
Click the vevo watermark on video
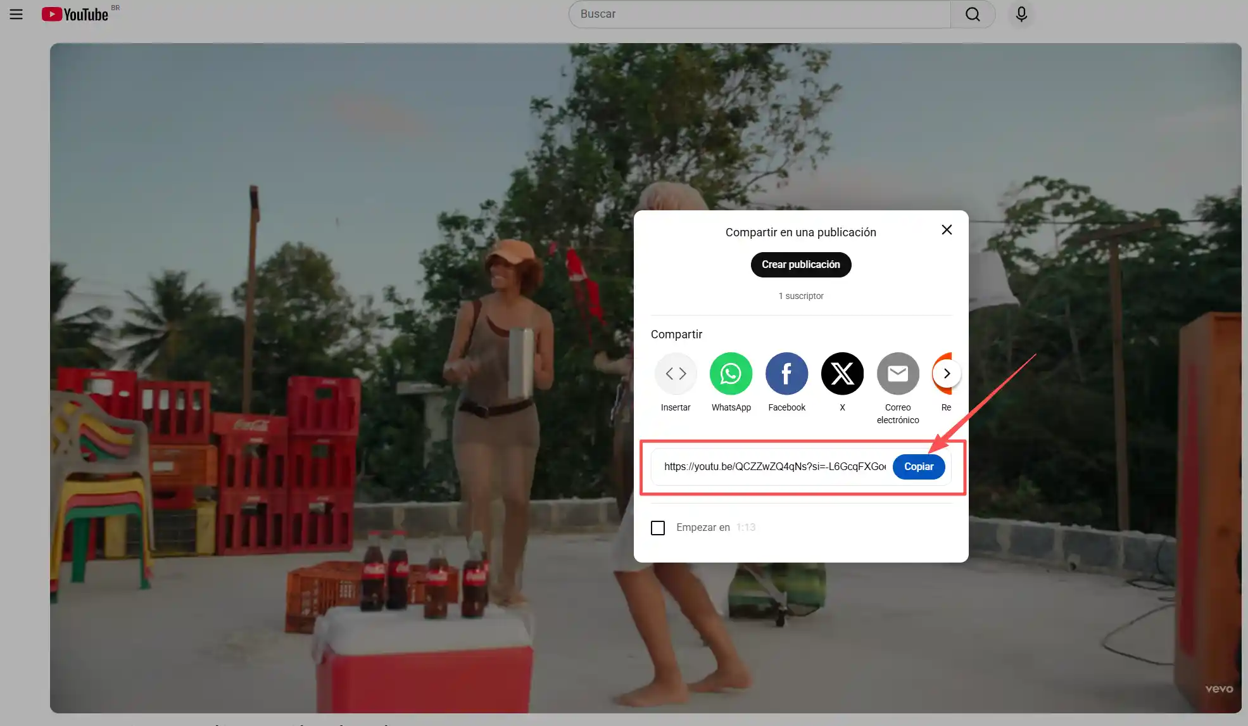1219,689
